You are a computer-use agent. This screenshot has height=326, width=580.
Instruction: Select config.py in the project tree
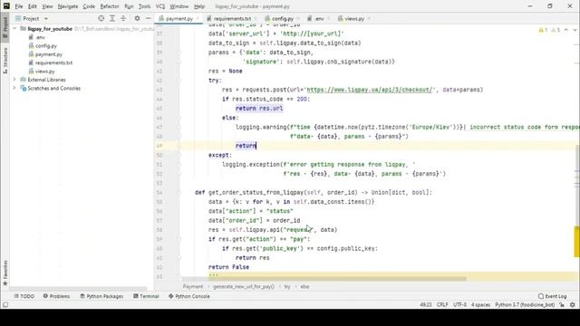46,46
